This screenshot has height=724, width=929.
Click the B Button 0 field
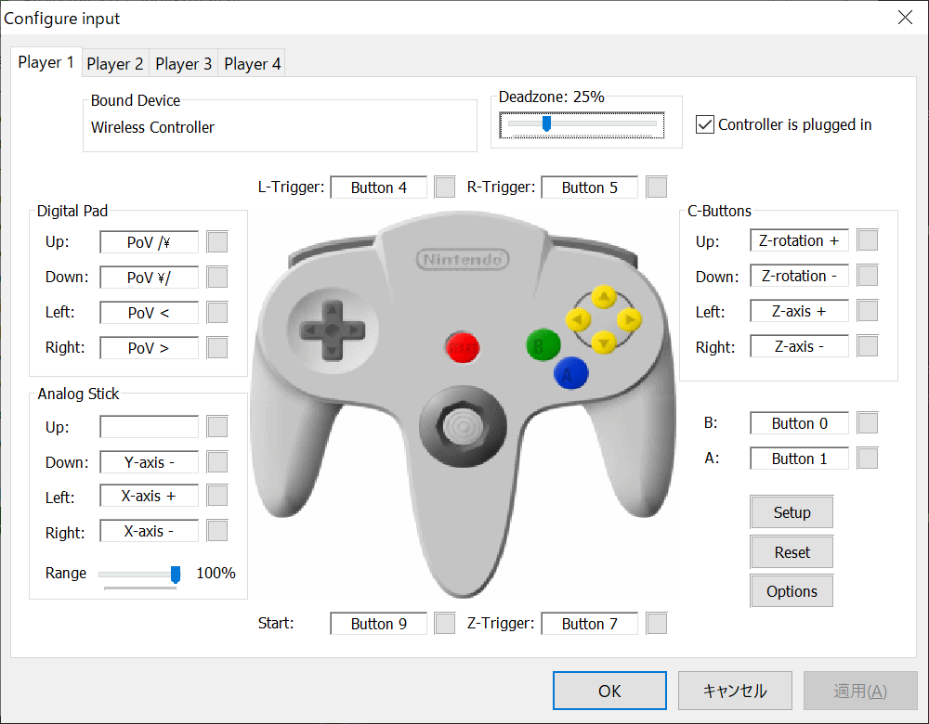(x=799, y=423)
